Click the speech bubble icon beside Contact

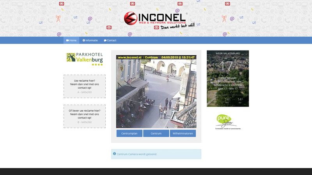105,40
